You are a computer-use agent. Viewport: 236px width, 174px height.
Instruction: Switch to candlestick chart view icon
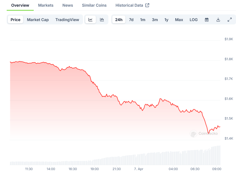tap(102, 20)
